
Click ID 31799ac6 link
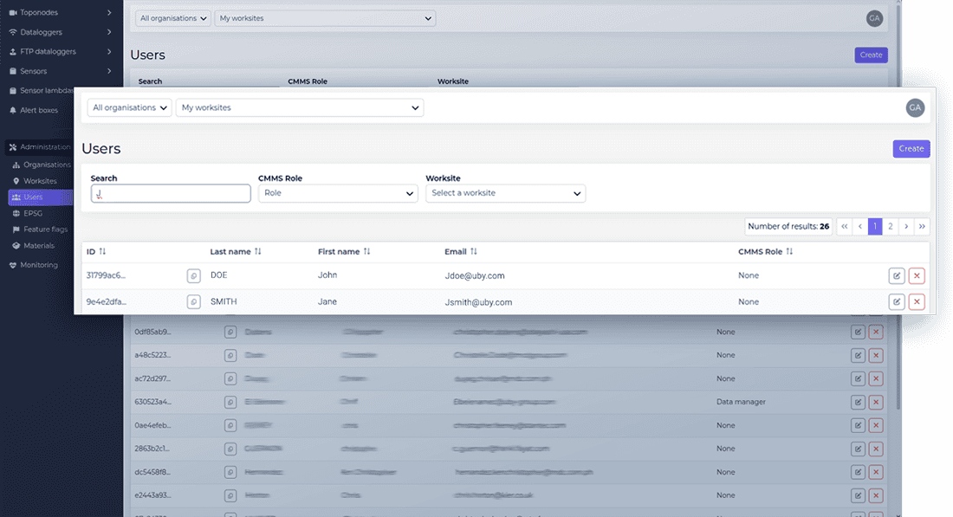pos(106,275)
